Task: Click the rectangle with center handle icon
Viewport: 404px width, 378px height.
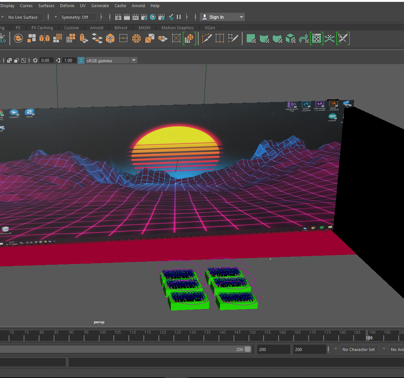Action: (x=124, y=38)
